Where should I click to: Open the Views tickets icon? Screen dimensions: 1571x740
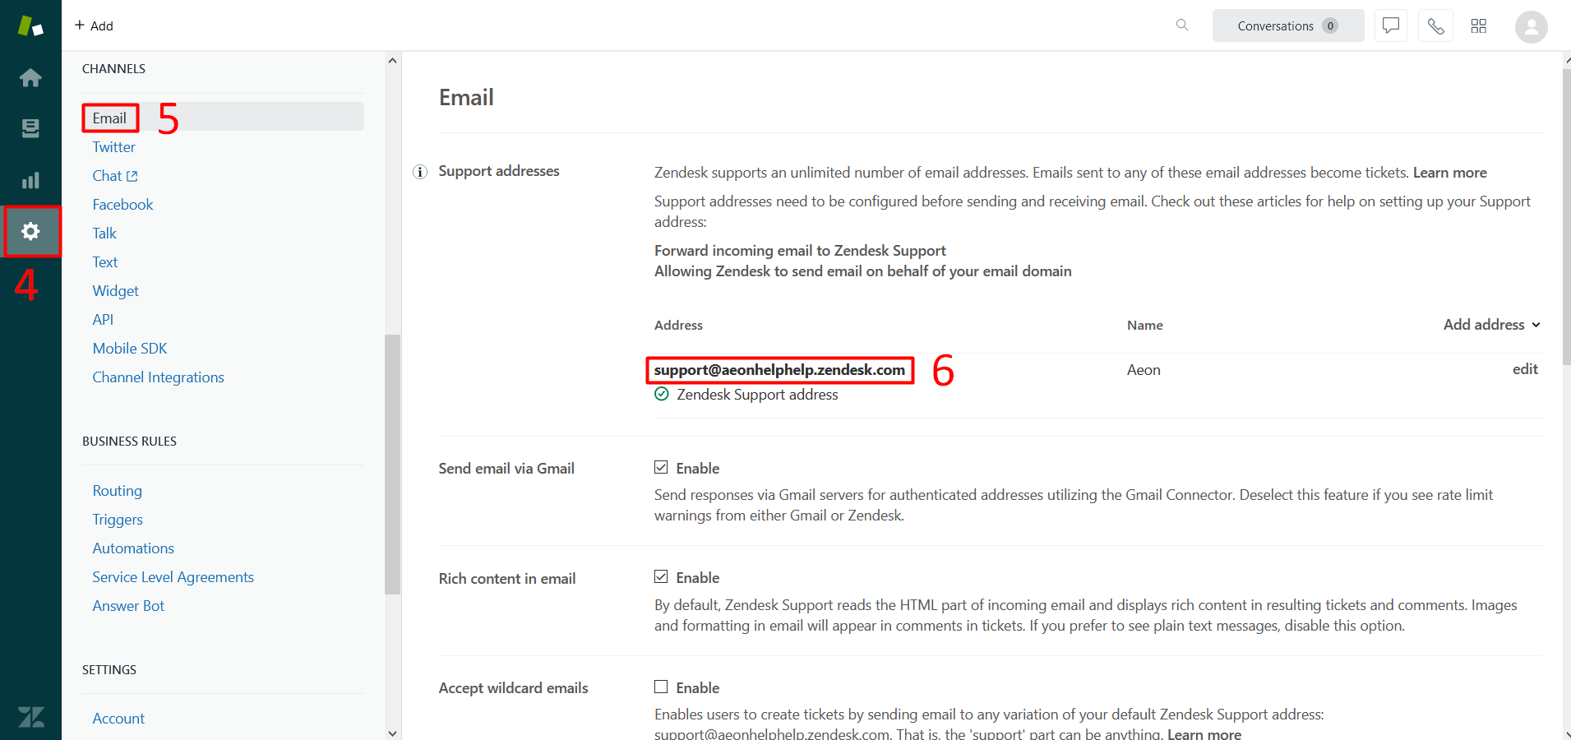click(30, 129)
